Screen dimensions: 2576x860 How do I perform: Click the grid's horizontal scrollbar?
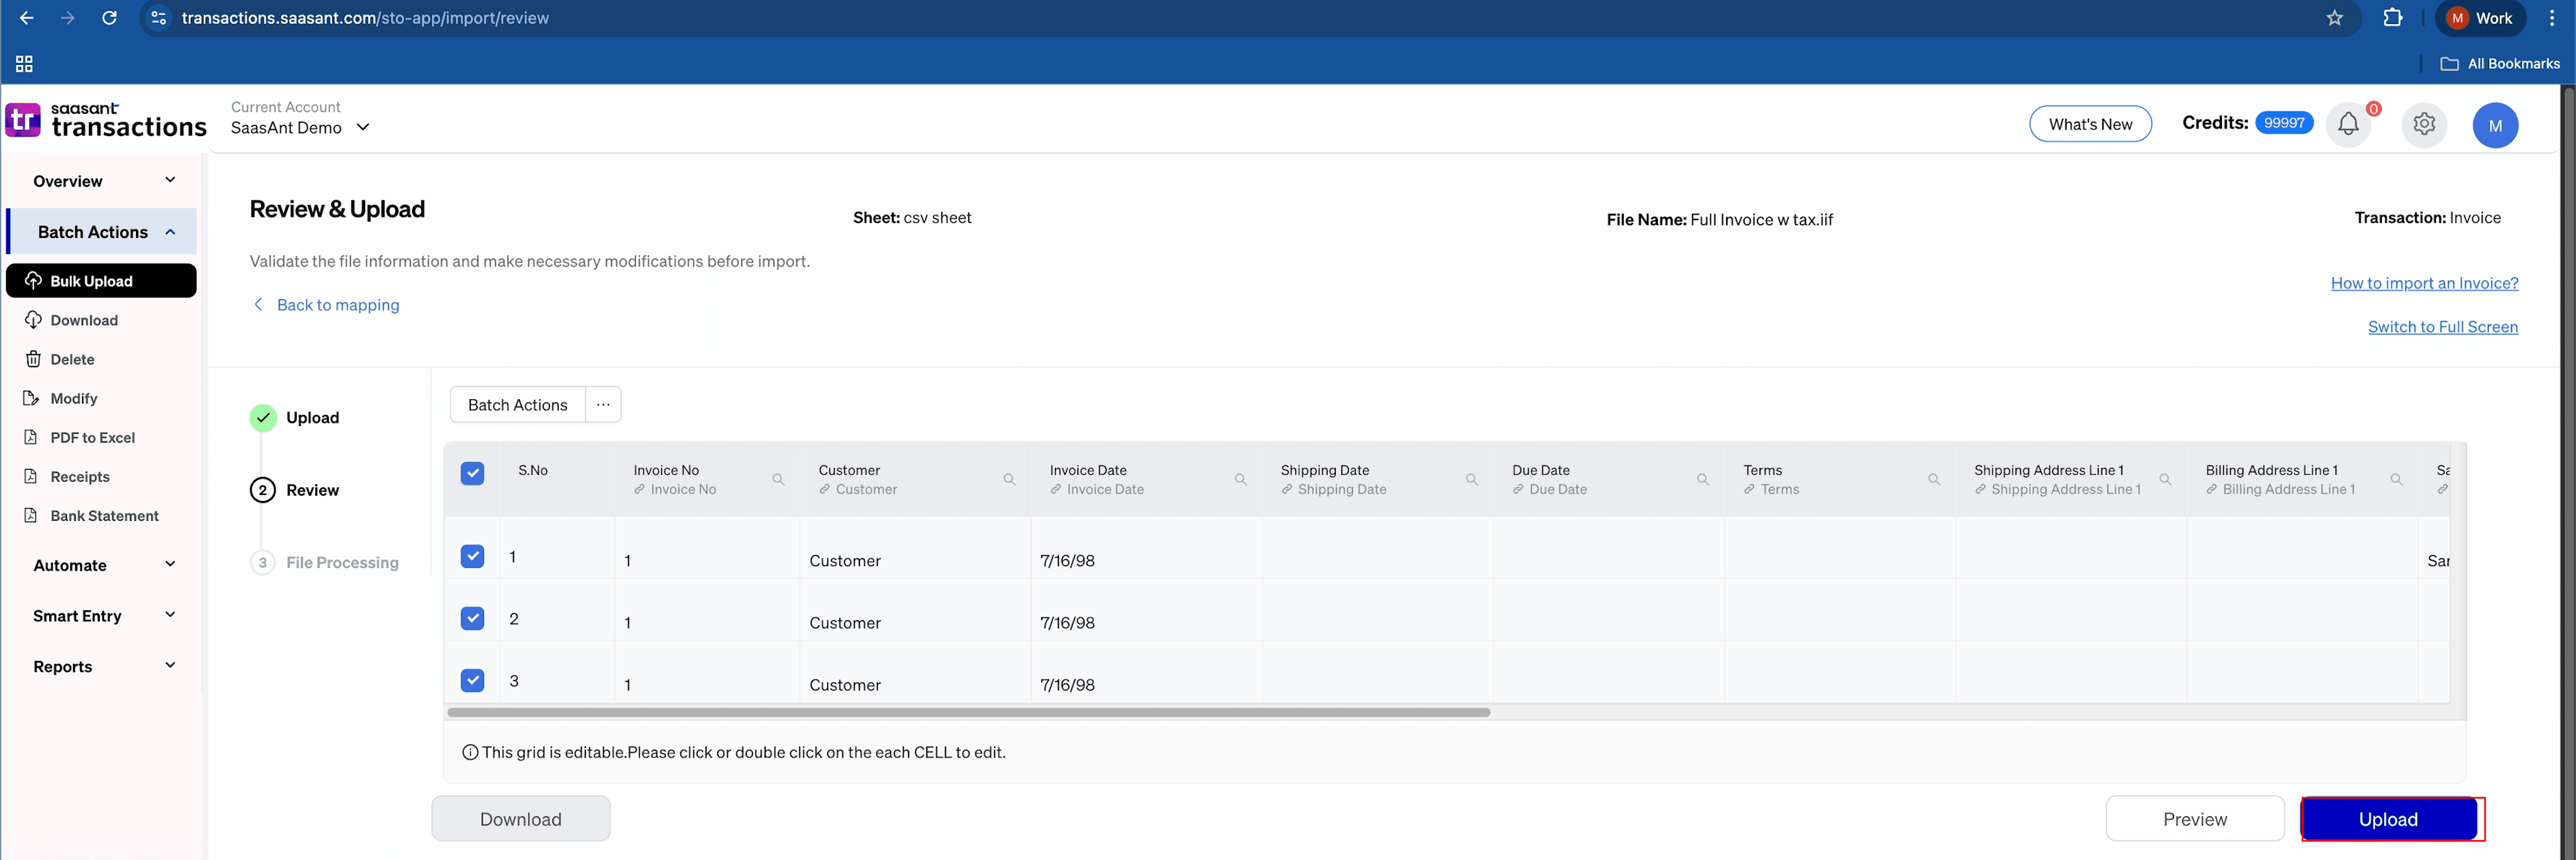[x=968, y=713]
